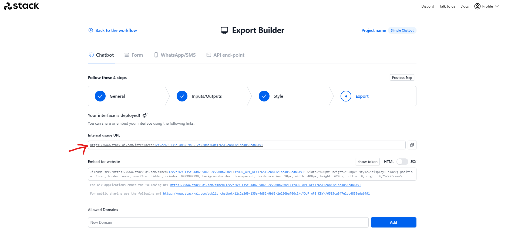Select the Export step number 4
Image resolution: width=508 pixels, height=231 pixels.
pyautogui.click(x=346, y=96)
